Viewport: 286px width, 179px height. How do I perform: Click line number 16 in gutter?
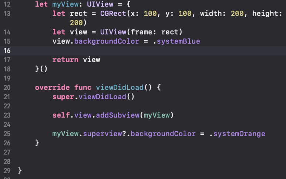pyautogui.click(x=7, y=51)
